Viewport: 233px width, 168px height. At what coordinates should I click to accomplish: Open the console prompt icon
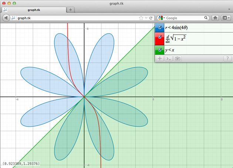[169, 58]
